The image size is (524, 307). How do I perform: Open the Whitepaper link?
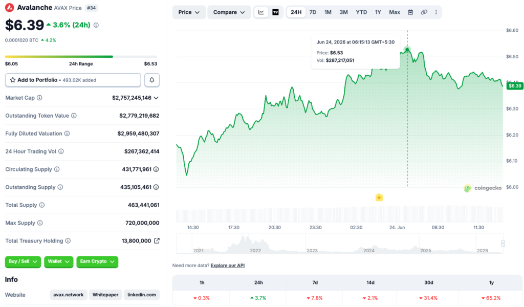pos(105,295)
